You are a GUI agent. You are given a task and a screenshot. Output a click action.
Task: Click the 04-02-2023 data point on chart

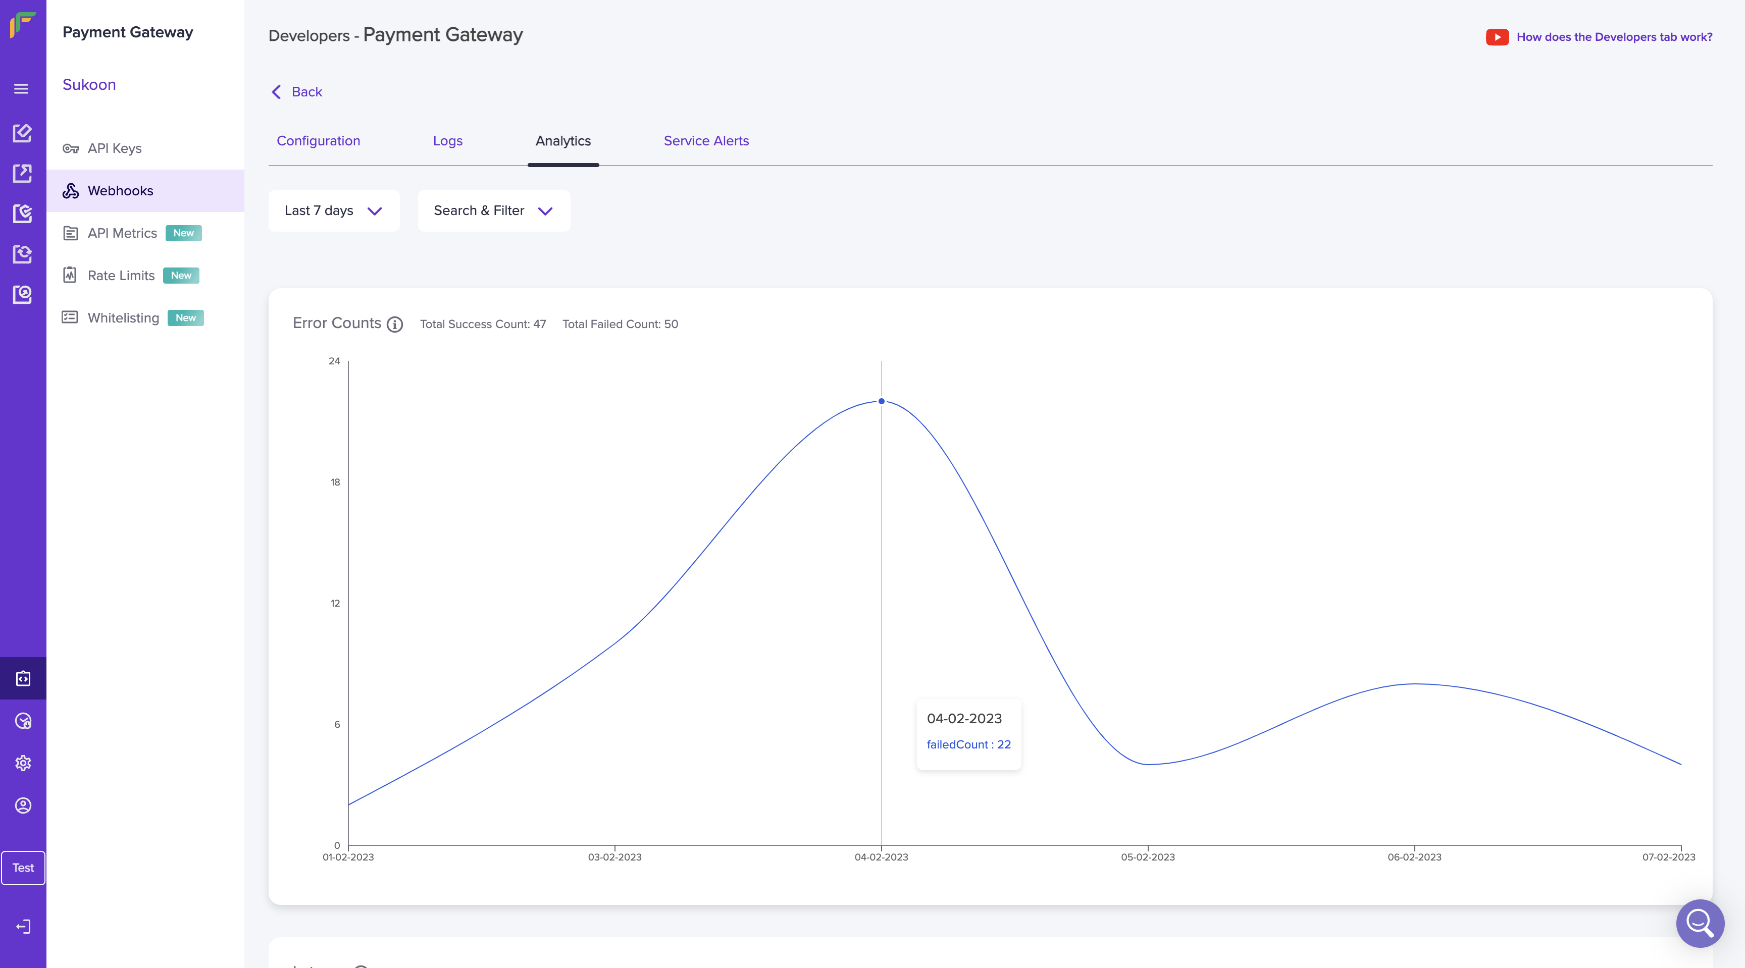pos(881,401)
